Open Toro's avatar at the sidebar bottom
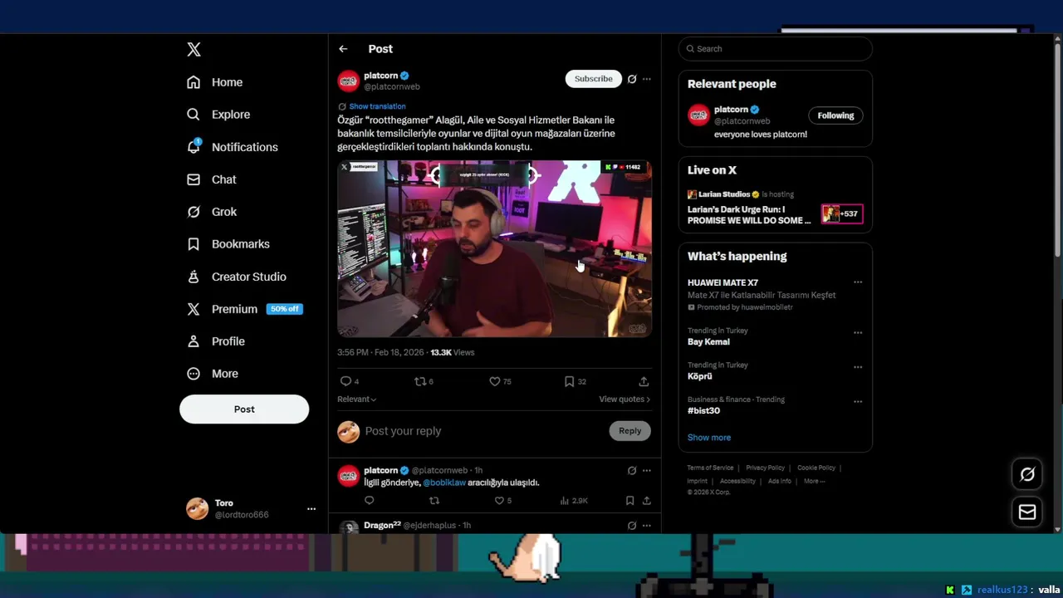 (197, 509)
